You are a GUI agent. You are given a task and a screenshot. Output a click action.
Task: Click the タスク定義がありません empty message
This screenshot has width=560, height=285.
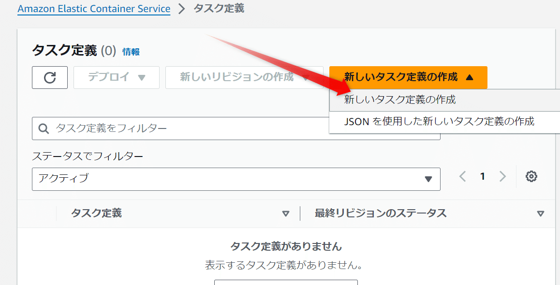[286, 246]
